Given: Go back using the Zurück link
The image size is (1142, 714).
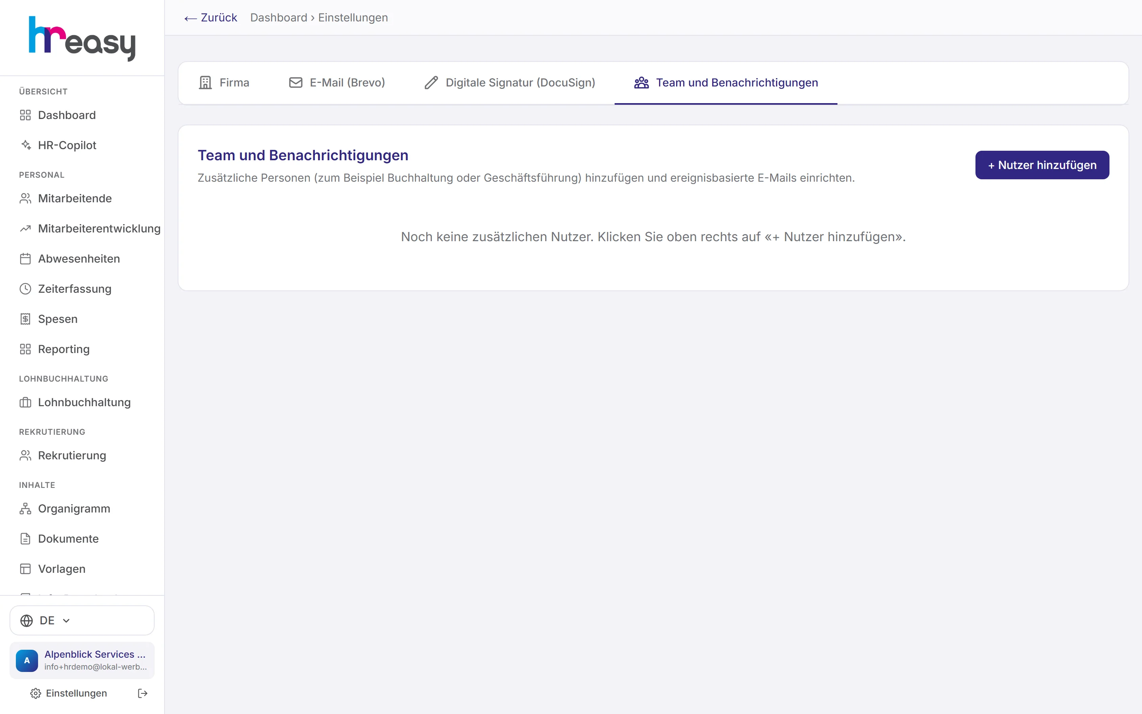Looking at the screenshot, I should click(x=211, y=18).
